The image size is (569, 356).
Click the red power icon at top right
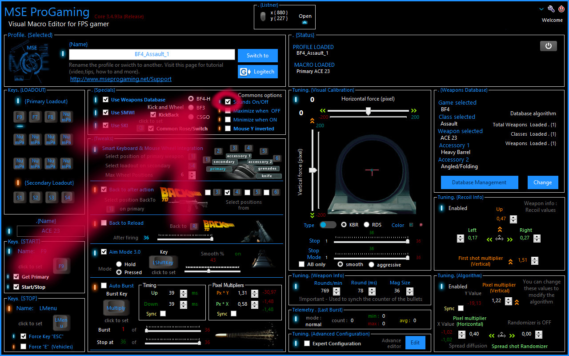pos(561,9)
